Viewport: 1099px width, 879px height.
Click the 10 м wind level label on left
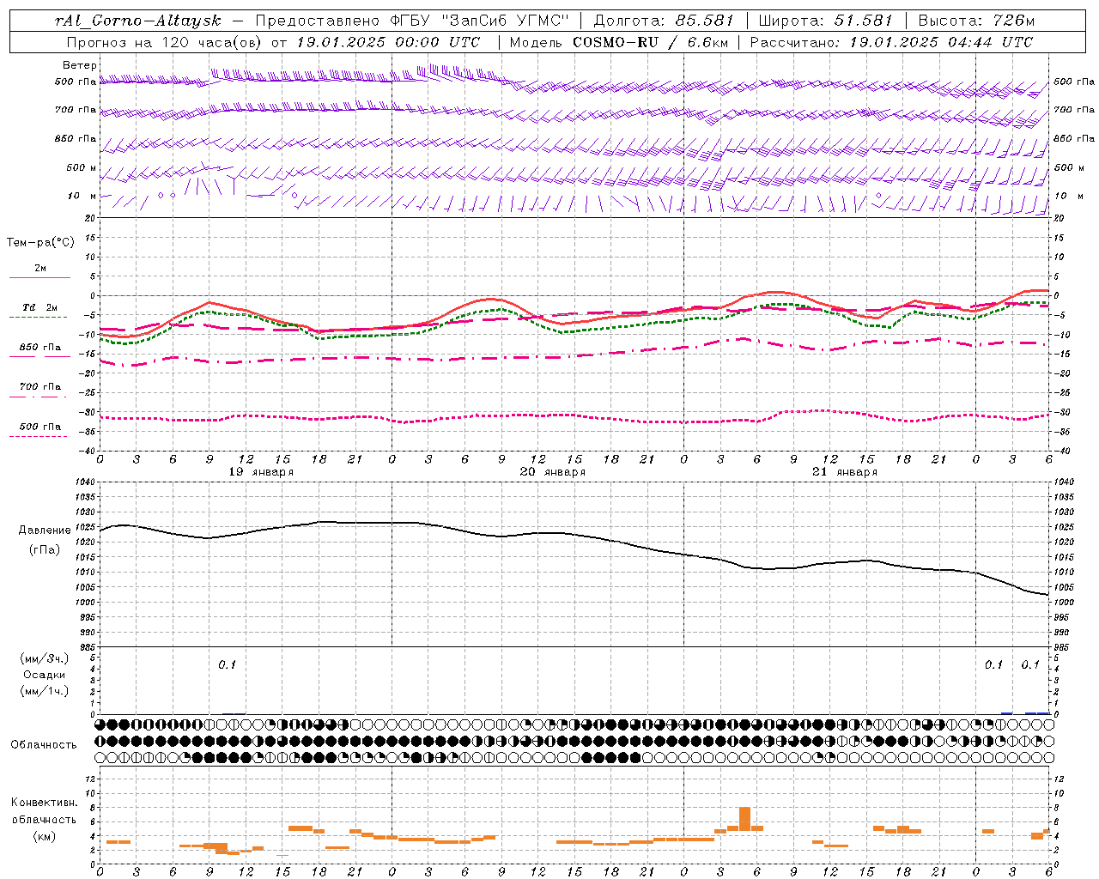point(82,196)
